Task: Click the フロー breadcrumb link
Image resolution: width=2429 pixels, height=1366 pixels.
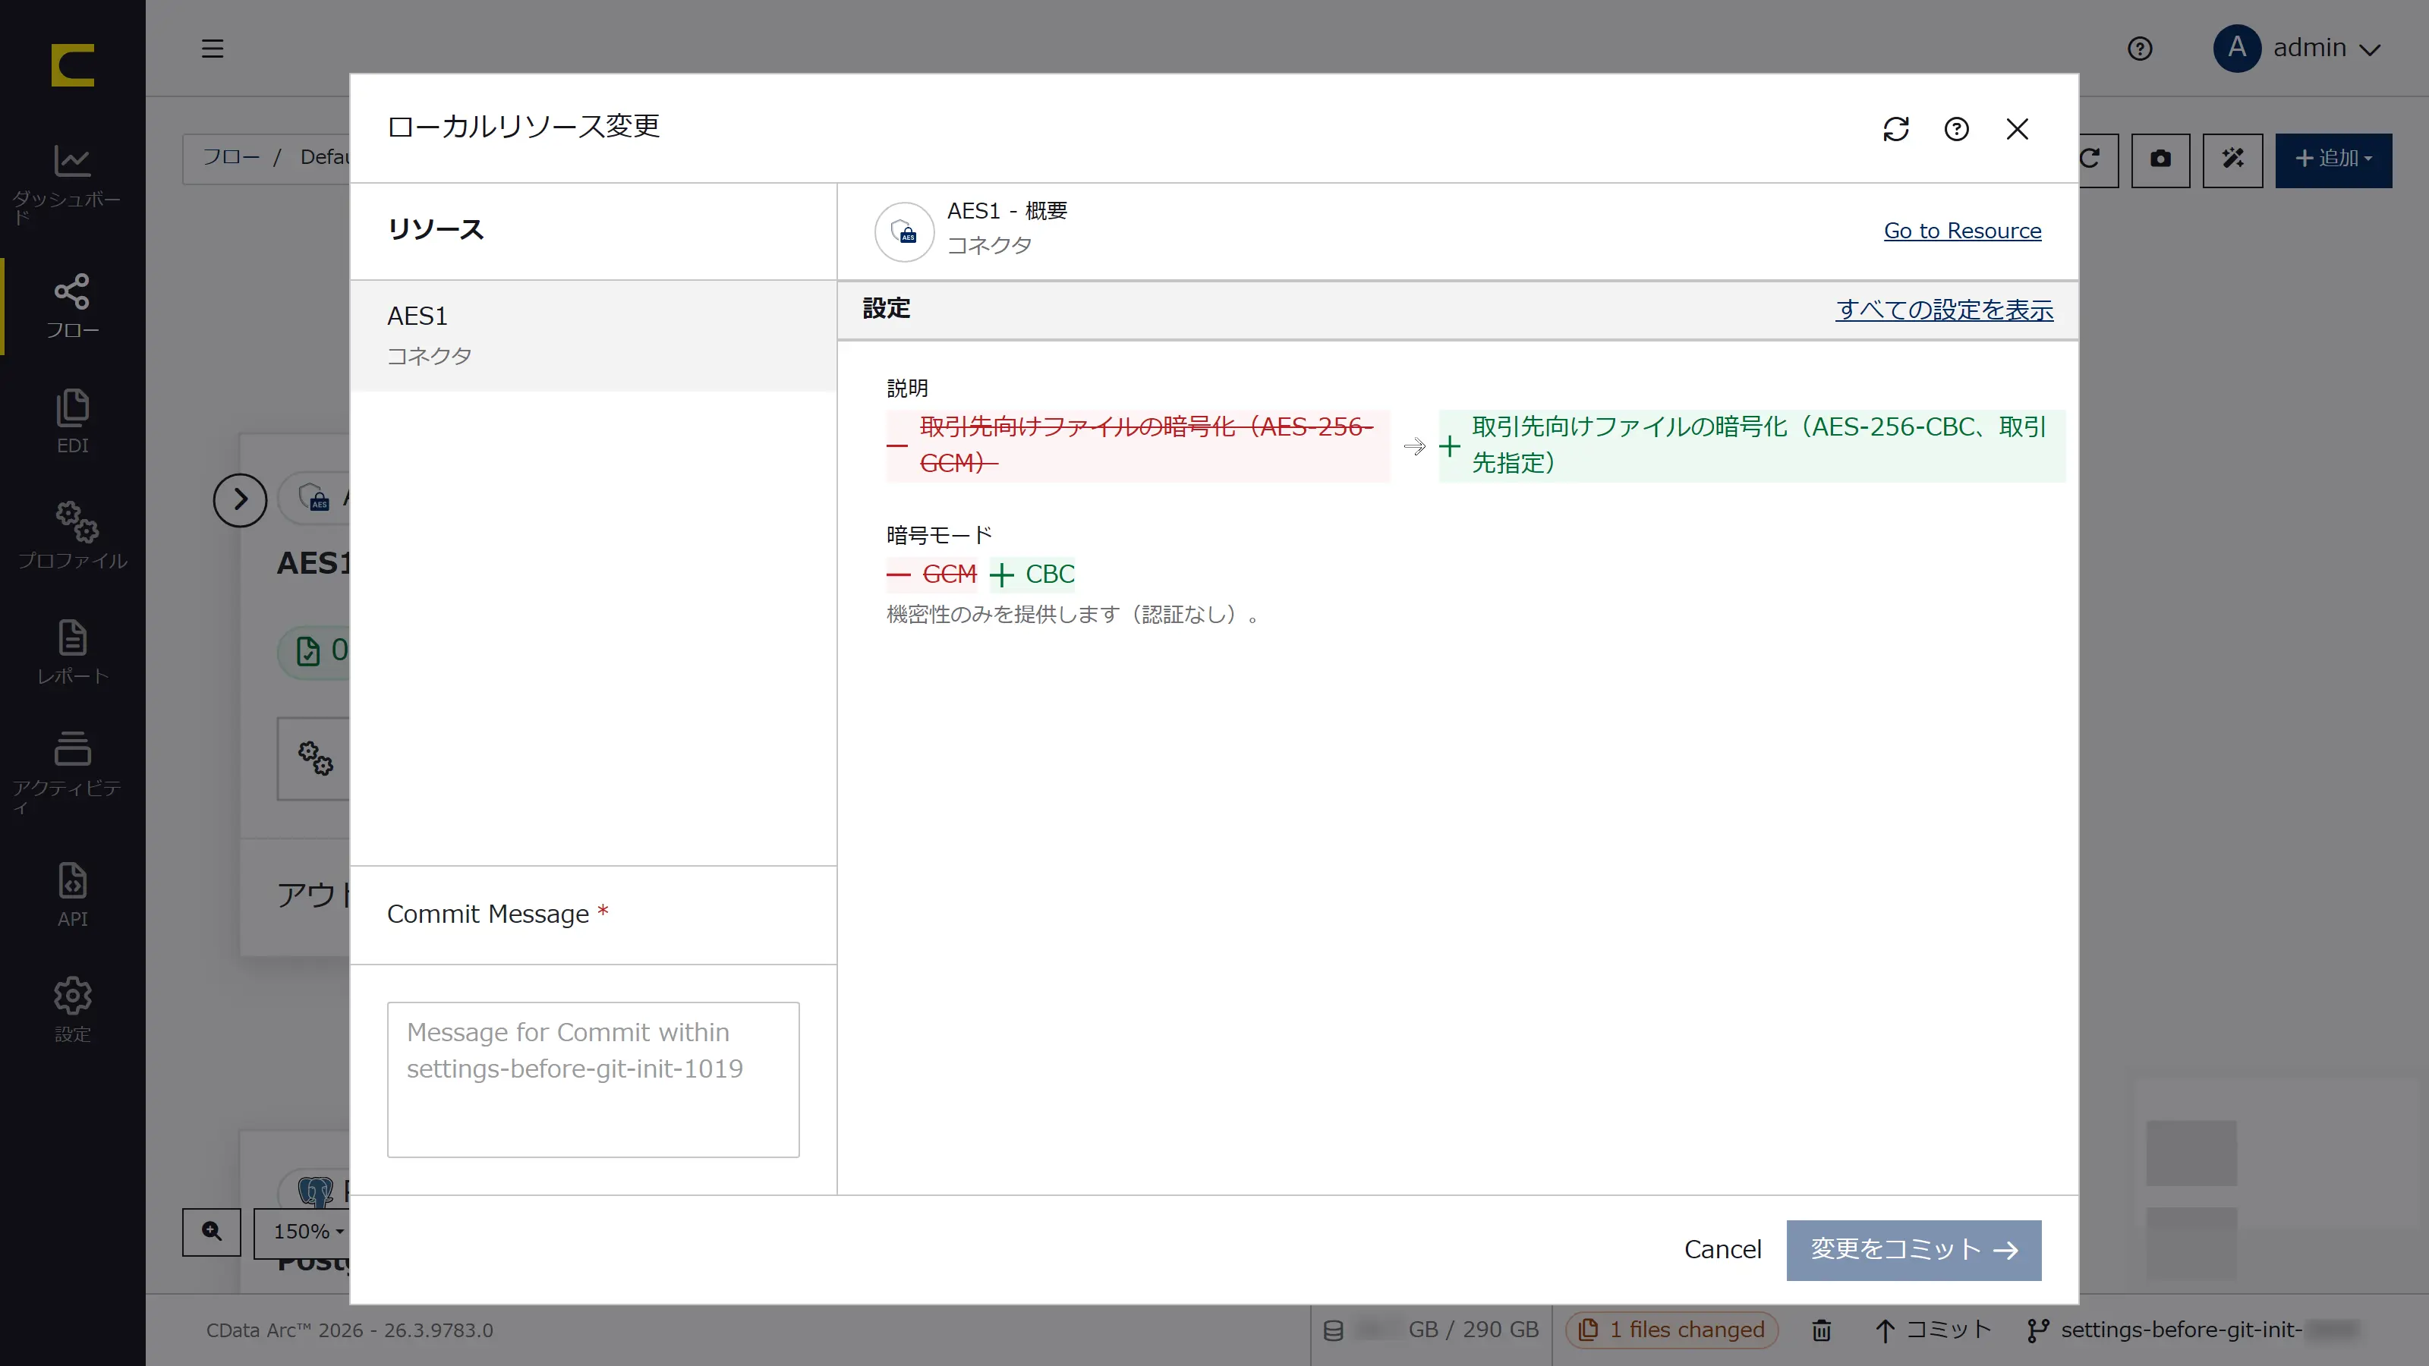Action: (x=231, y=156)
